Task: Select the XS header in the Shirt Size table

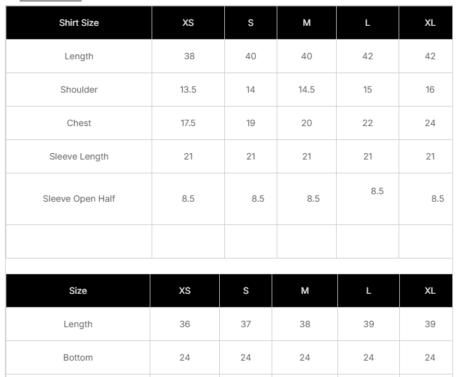Action: [188, 23]
